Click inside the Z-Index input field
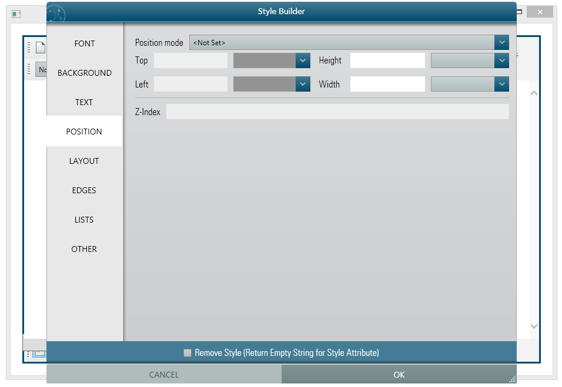 point(338,112)
